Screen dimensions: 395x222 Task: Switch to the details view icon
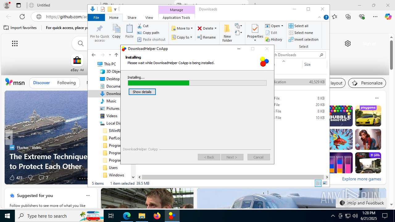point(318,183)
